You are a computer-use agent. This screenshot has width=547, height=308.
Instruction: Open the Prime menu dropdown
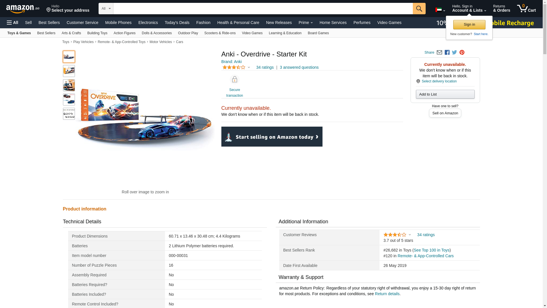click(305, 23)
